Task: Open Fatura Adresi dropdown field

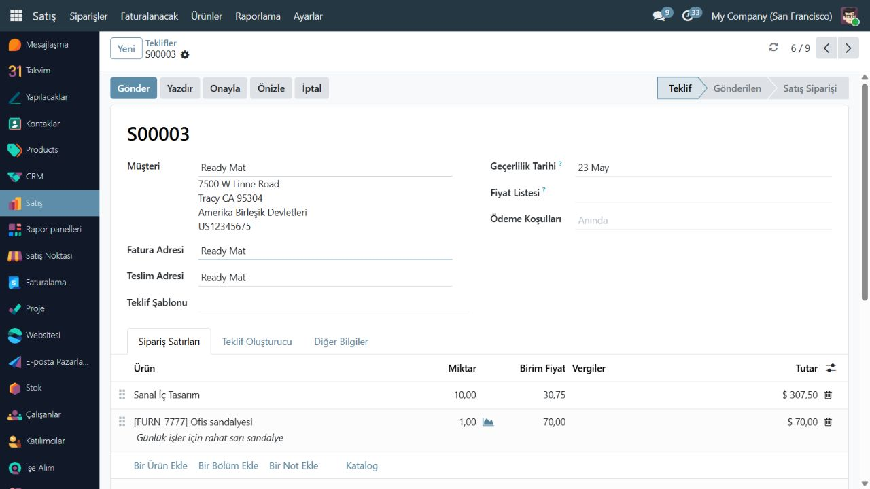Action: 325,251
